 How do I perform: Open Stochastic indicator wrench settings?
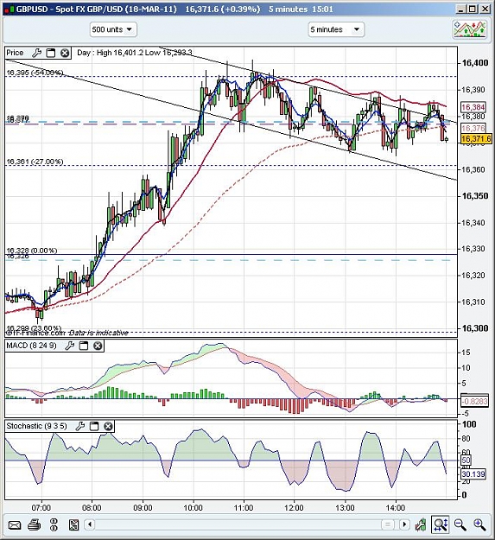tap(79, 426)
